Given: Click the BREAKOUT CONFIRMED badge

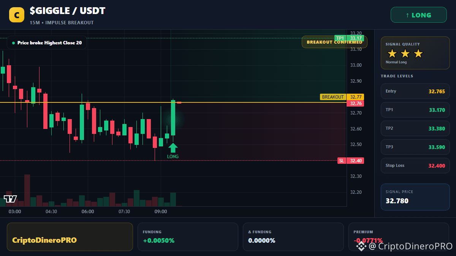Looking at the screenshot, I should tap(334, 42).
